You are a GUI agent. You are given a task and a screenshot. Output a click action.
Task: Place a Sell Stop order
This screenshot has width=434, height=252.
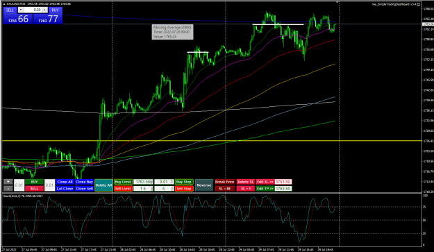[184, 189]
